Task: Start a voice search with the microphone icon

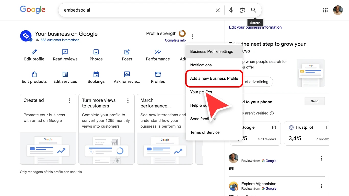Action: (231, 10)
